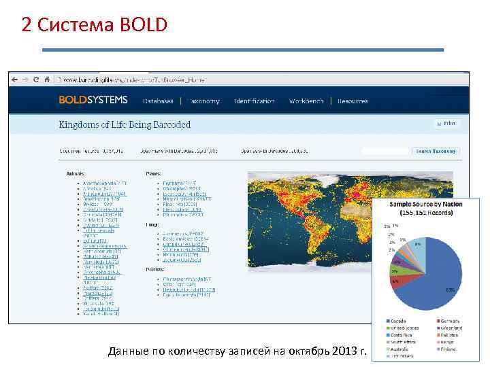Click the world specimen heat map
This screenshot has width=490, height=367.
350,220
